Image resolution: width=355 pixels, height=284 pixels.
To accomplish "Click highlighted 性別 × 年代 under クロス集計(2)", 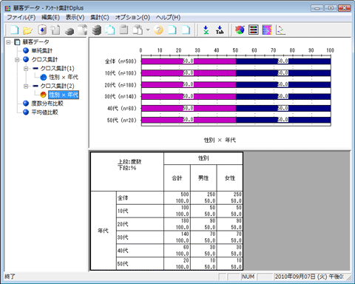I will tap(64, 95).
